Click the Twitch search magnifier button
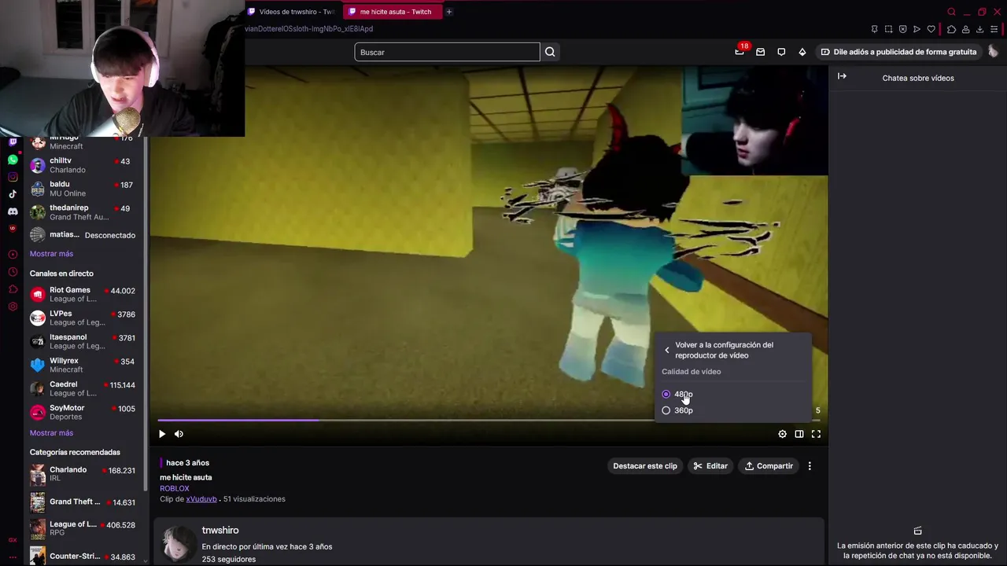Image resolution: width=1007 pixels, height=566 pixels. point(550,52)
